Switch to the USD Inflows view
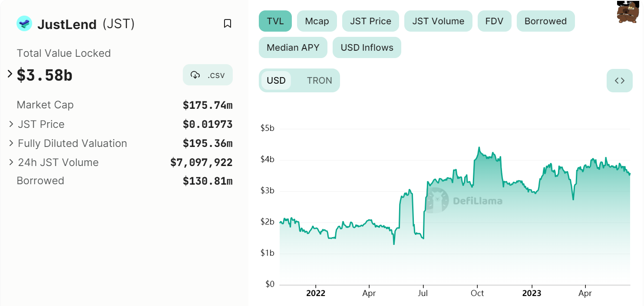 coord(367,47)
